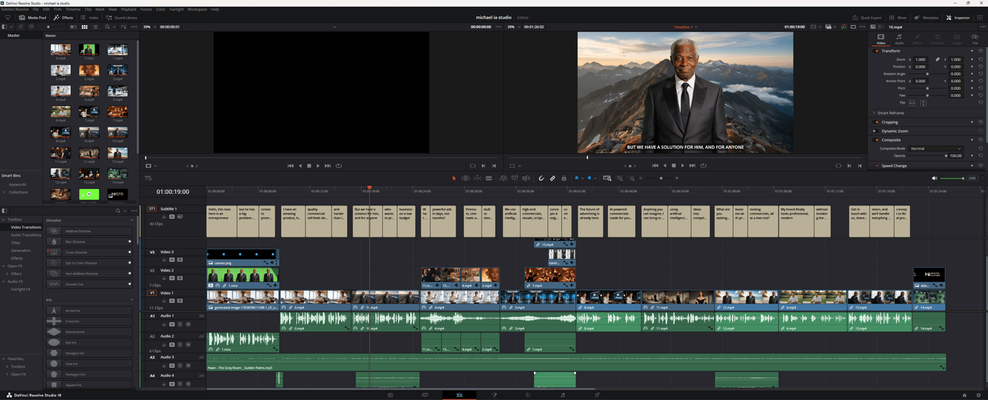
Task: Select the 1.mov media pool thumbnail
Action: coord(89,51)
